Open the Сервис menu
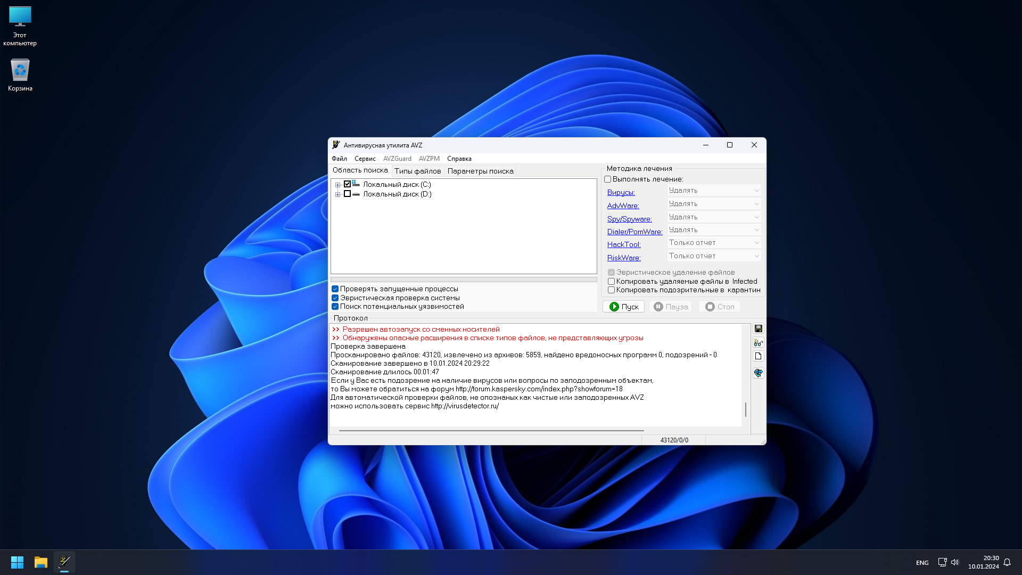Screen dimensions: 1022x575 tap(365, 159)
